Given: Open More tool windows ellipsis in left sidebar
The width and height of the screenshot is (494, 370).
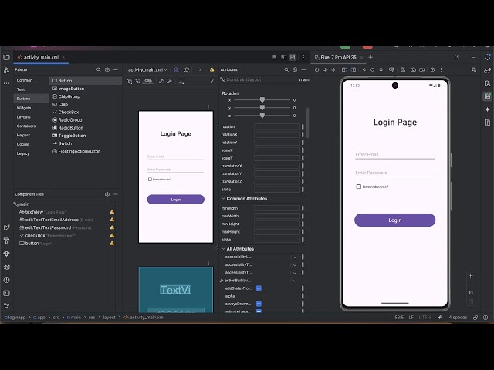Looking at the screenshot, I should [x=6, y=83].
